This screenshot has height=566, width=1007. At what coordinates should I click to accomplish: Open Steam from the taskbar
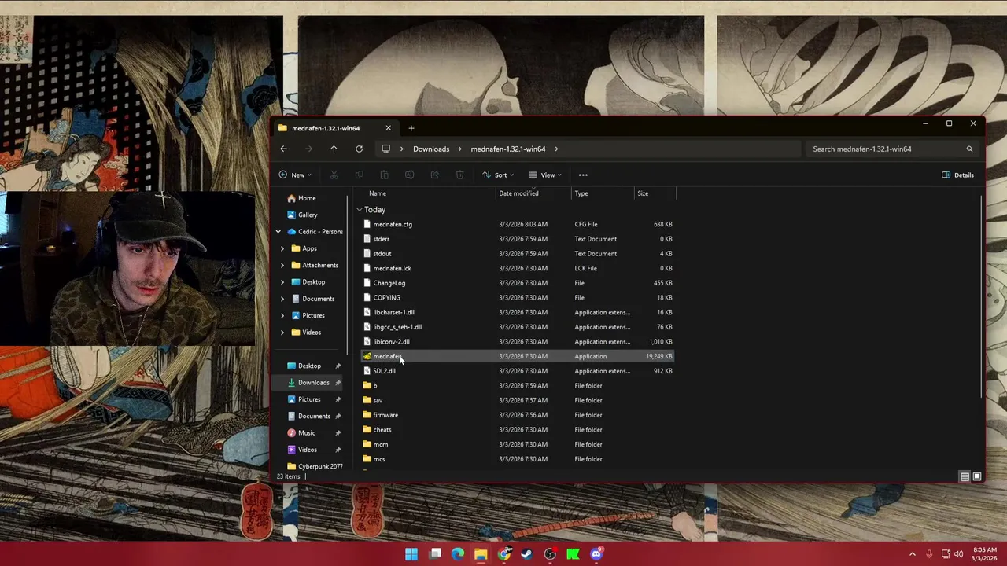click(527, 554)
